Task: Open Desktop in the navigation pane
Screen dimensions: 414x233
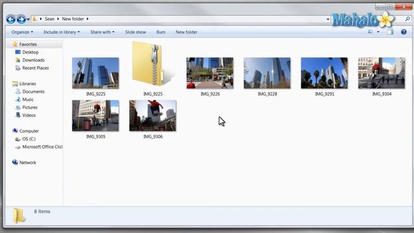Action: 30,52
